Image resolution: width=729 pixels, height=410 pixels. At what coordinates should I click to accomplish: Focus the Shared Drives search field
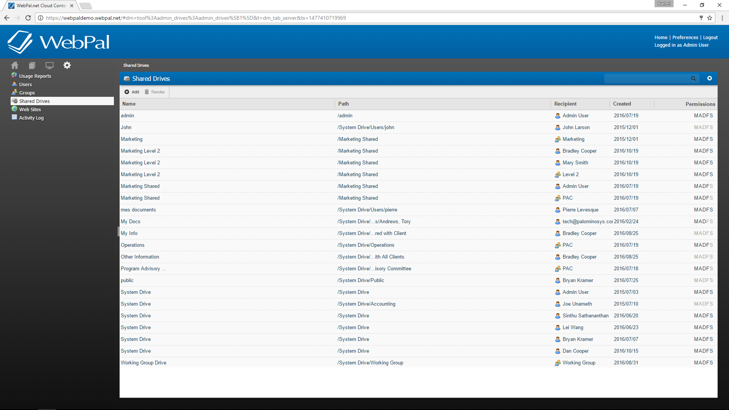pos(647,79)
